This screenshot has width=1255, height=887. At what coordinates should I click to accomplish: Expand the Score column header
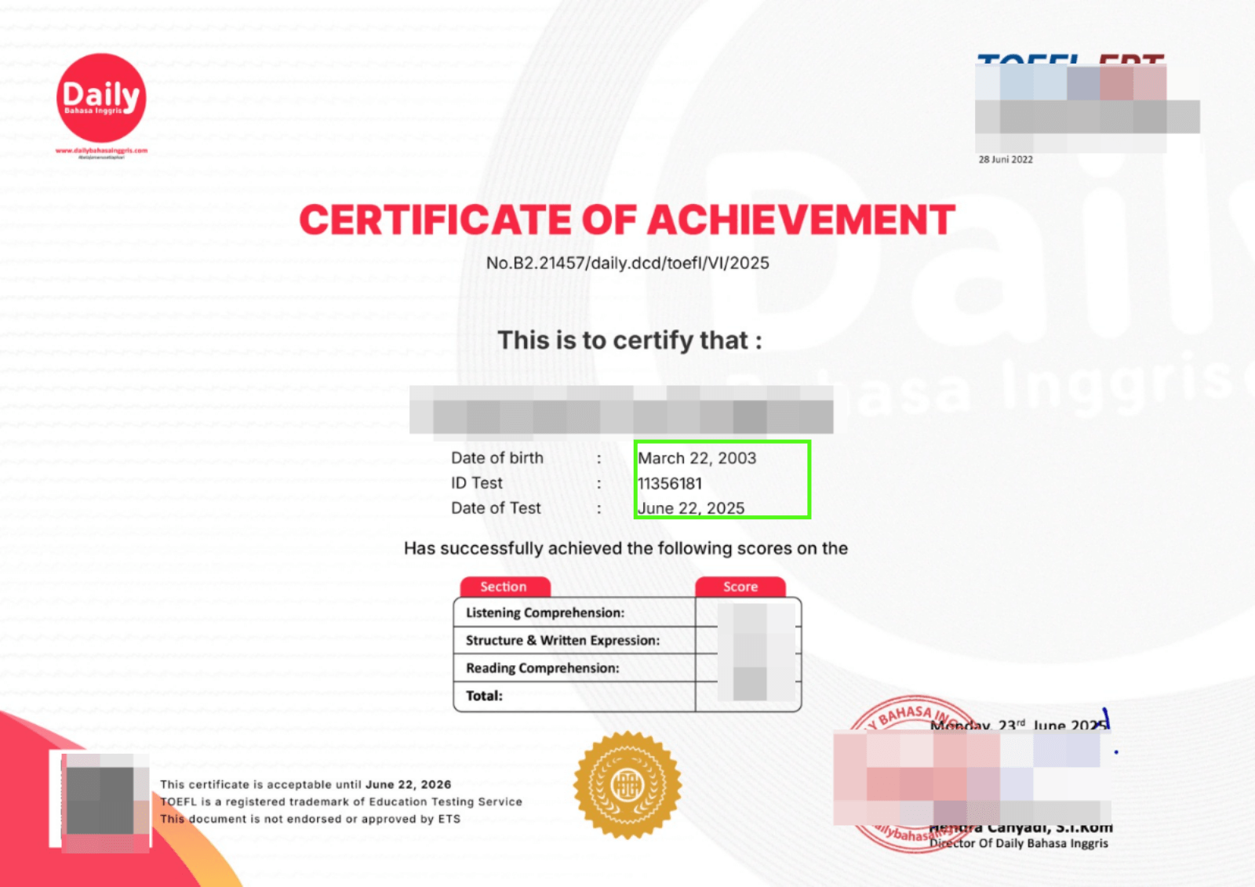tap(739, 587)
